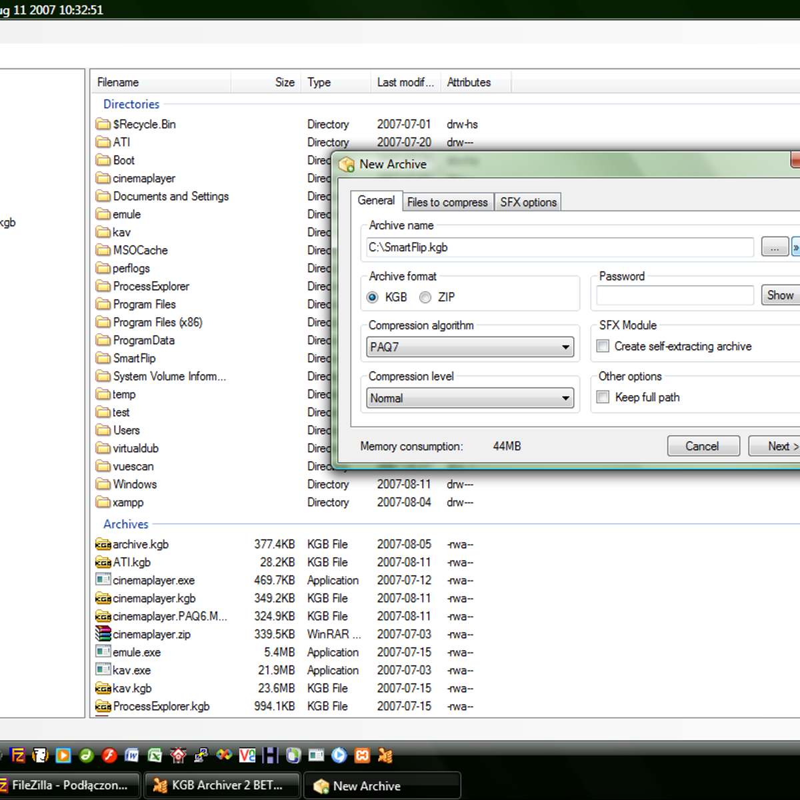Click the Show password button
Viewport: 800px width, 800px height.
781,295
